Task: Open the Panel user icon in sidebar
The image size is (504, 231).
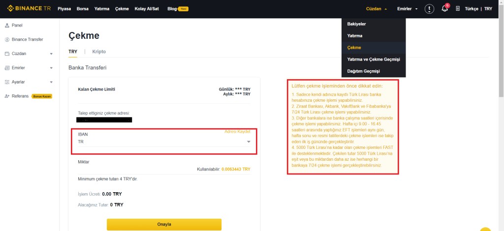Action: tap(7, 26)
